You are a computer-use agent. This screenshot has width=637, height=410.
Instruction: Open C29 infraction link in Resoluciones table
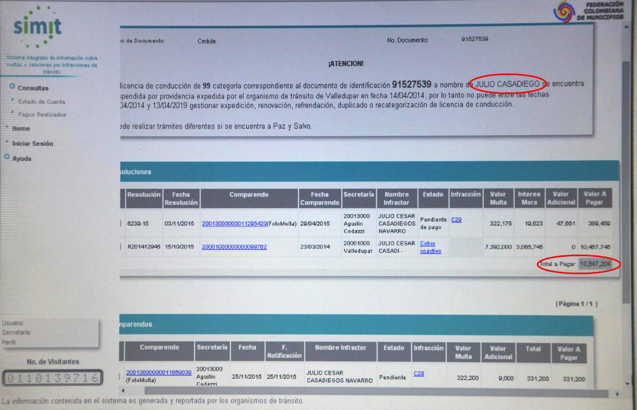[456, 219]
